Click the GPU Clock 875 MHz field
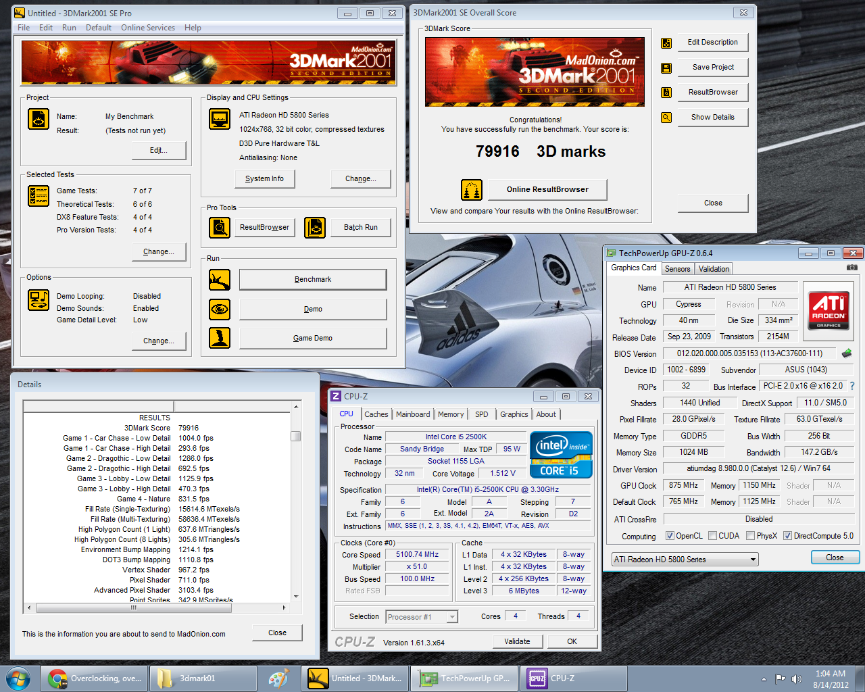The image size is (865, 692). pos(683,485)
